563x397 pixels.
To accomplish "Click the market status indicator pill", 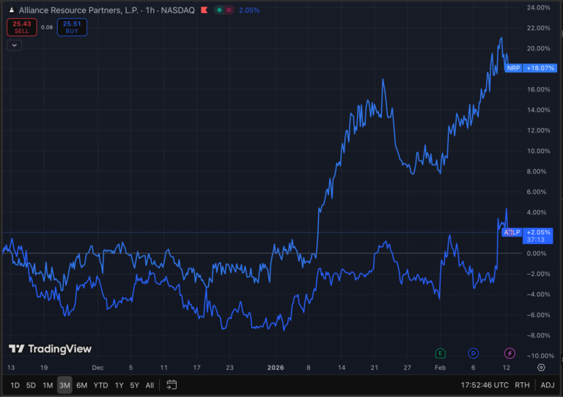I will (224, 10).
